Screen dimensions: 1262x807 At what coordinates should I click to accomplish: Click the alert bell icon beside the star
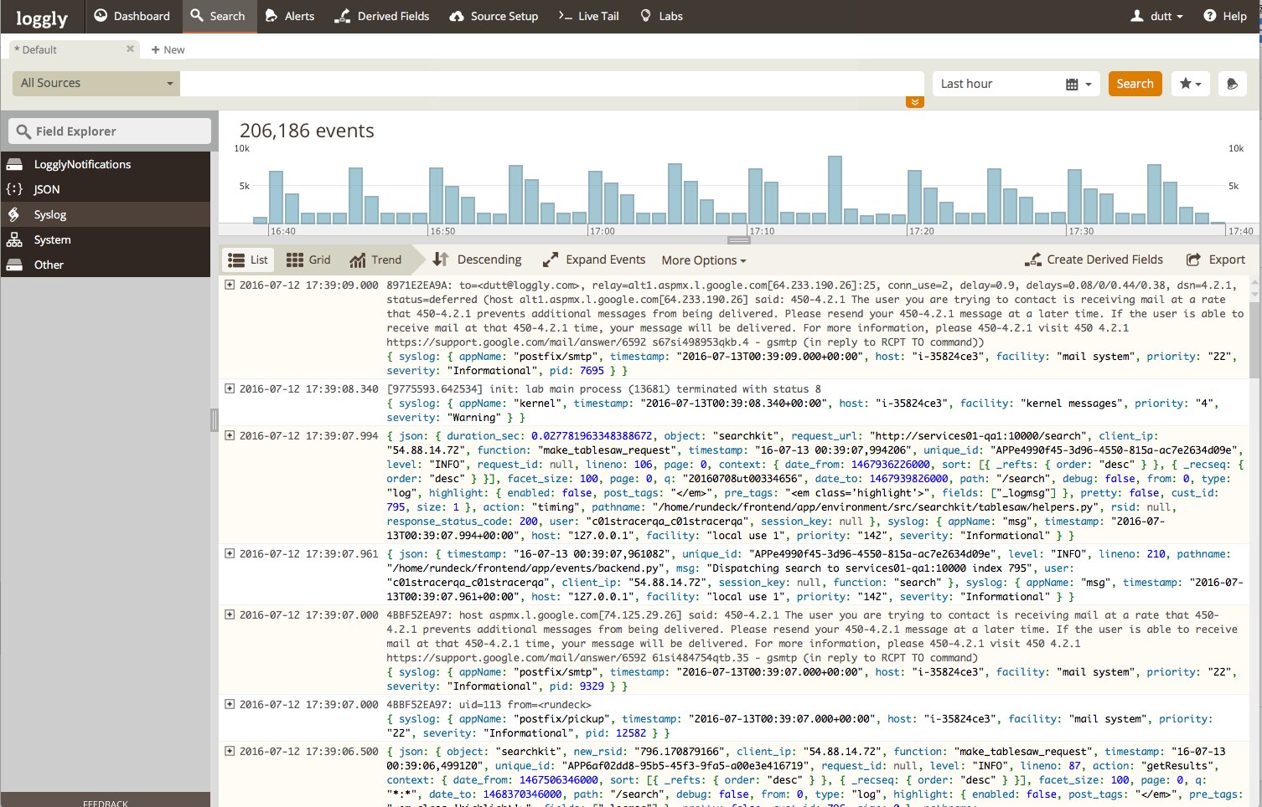1231,84
